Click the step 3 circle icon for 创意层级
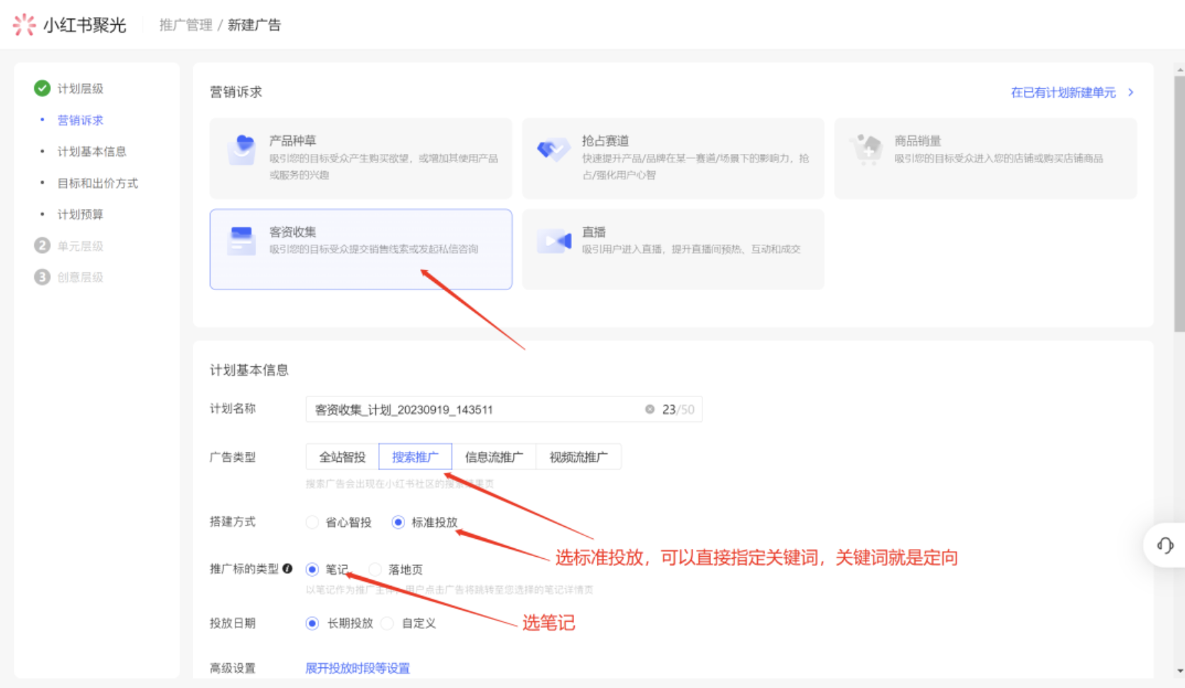The width and height of the screenshot is (1185, 688). (42, 277)
